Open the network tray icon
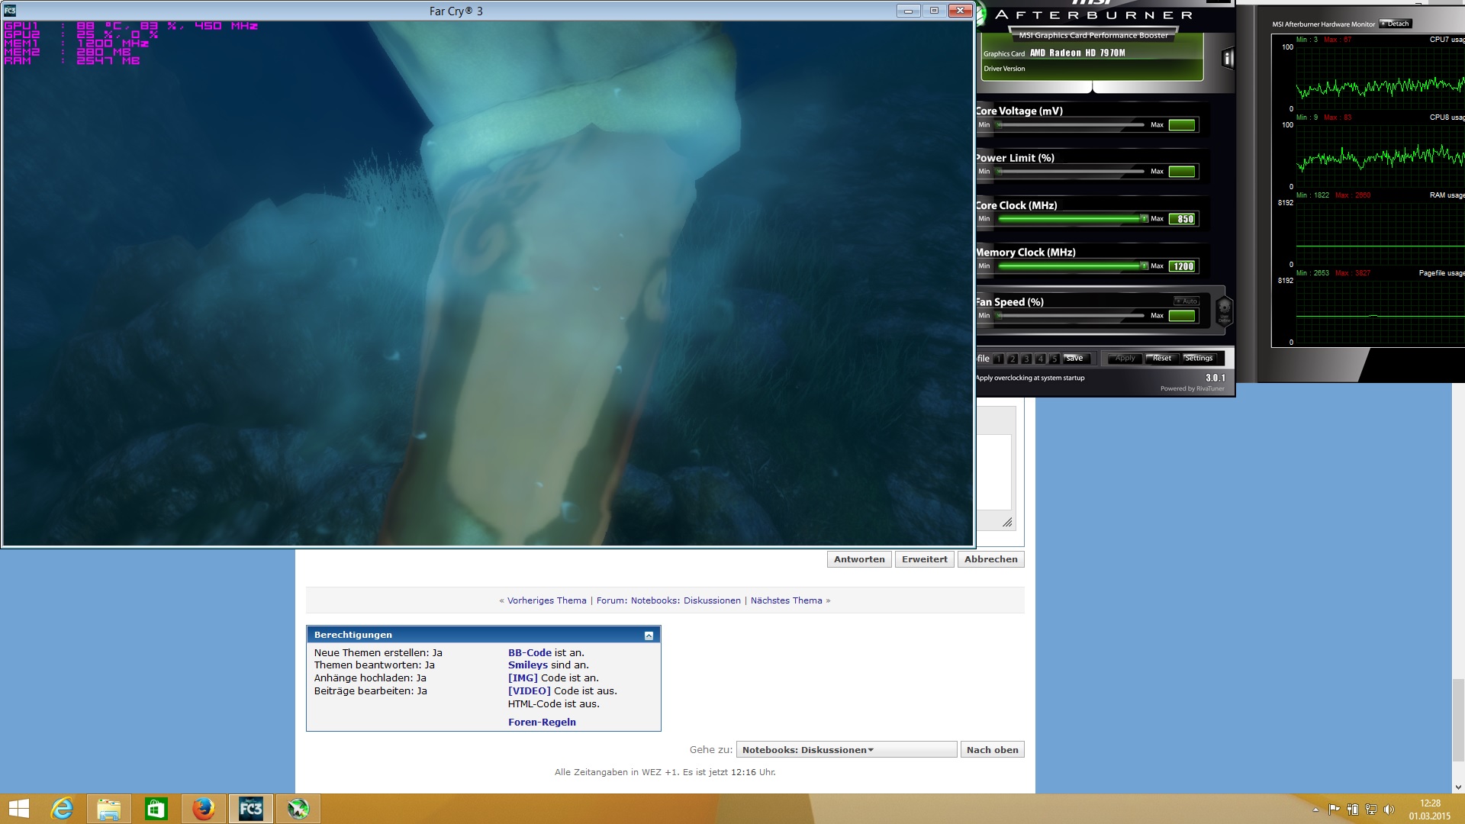 [1370, 810]
